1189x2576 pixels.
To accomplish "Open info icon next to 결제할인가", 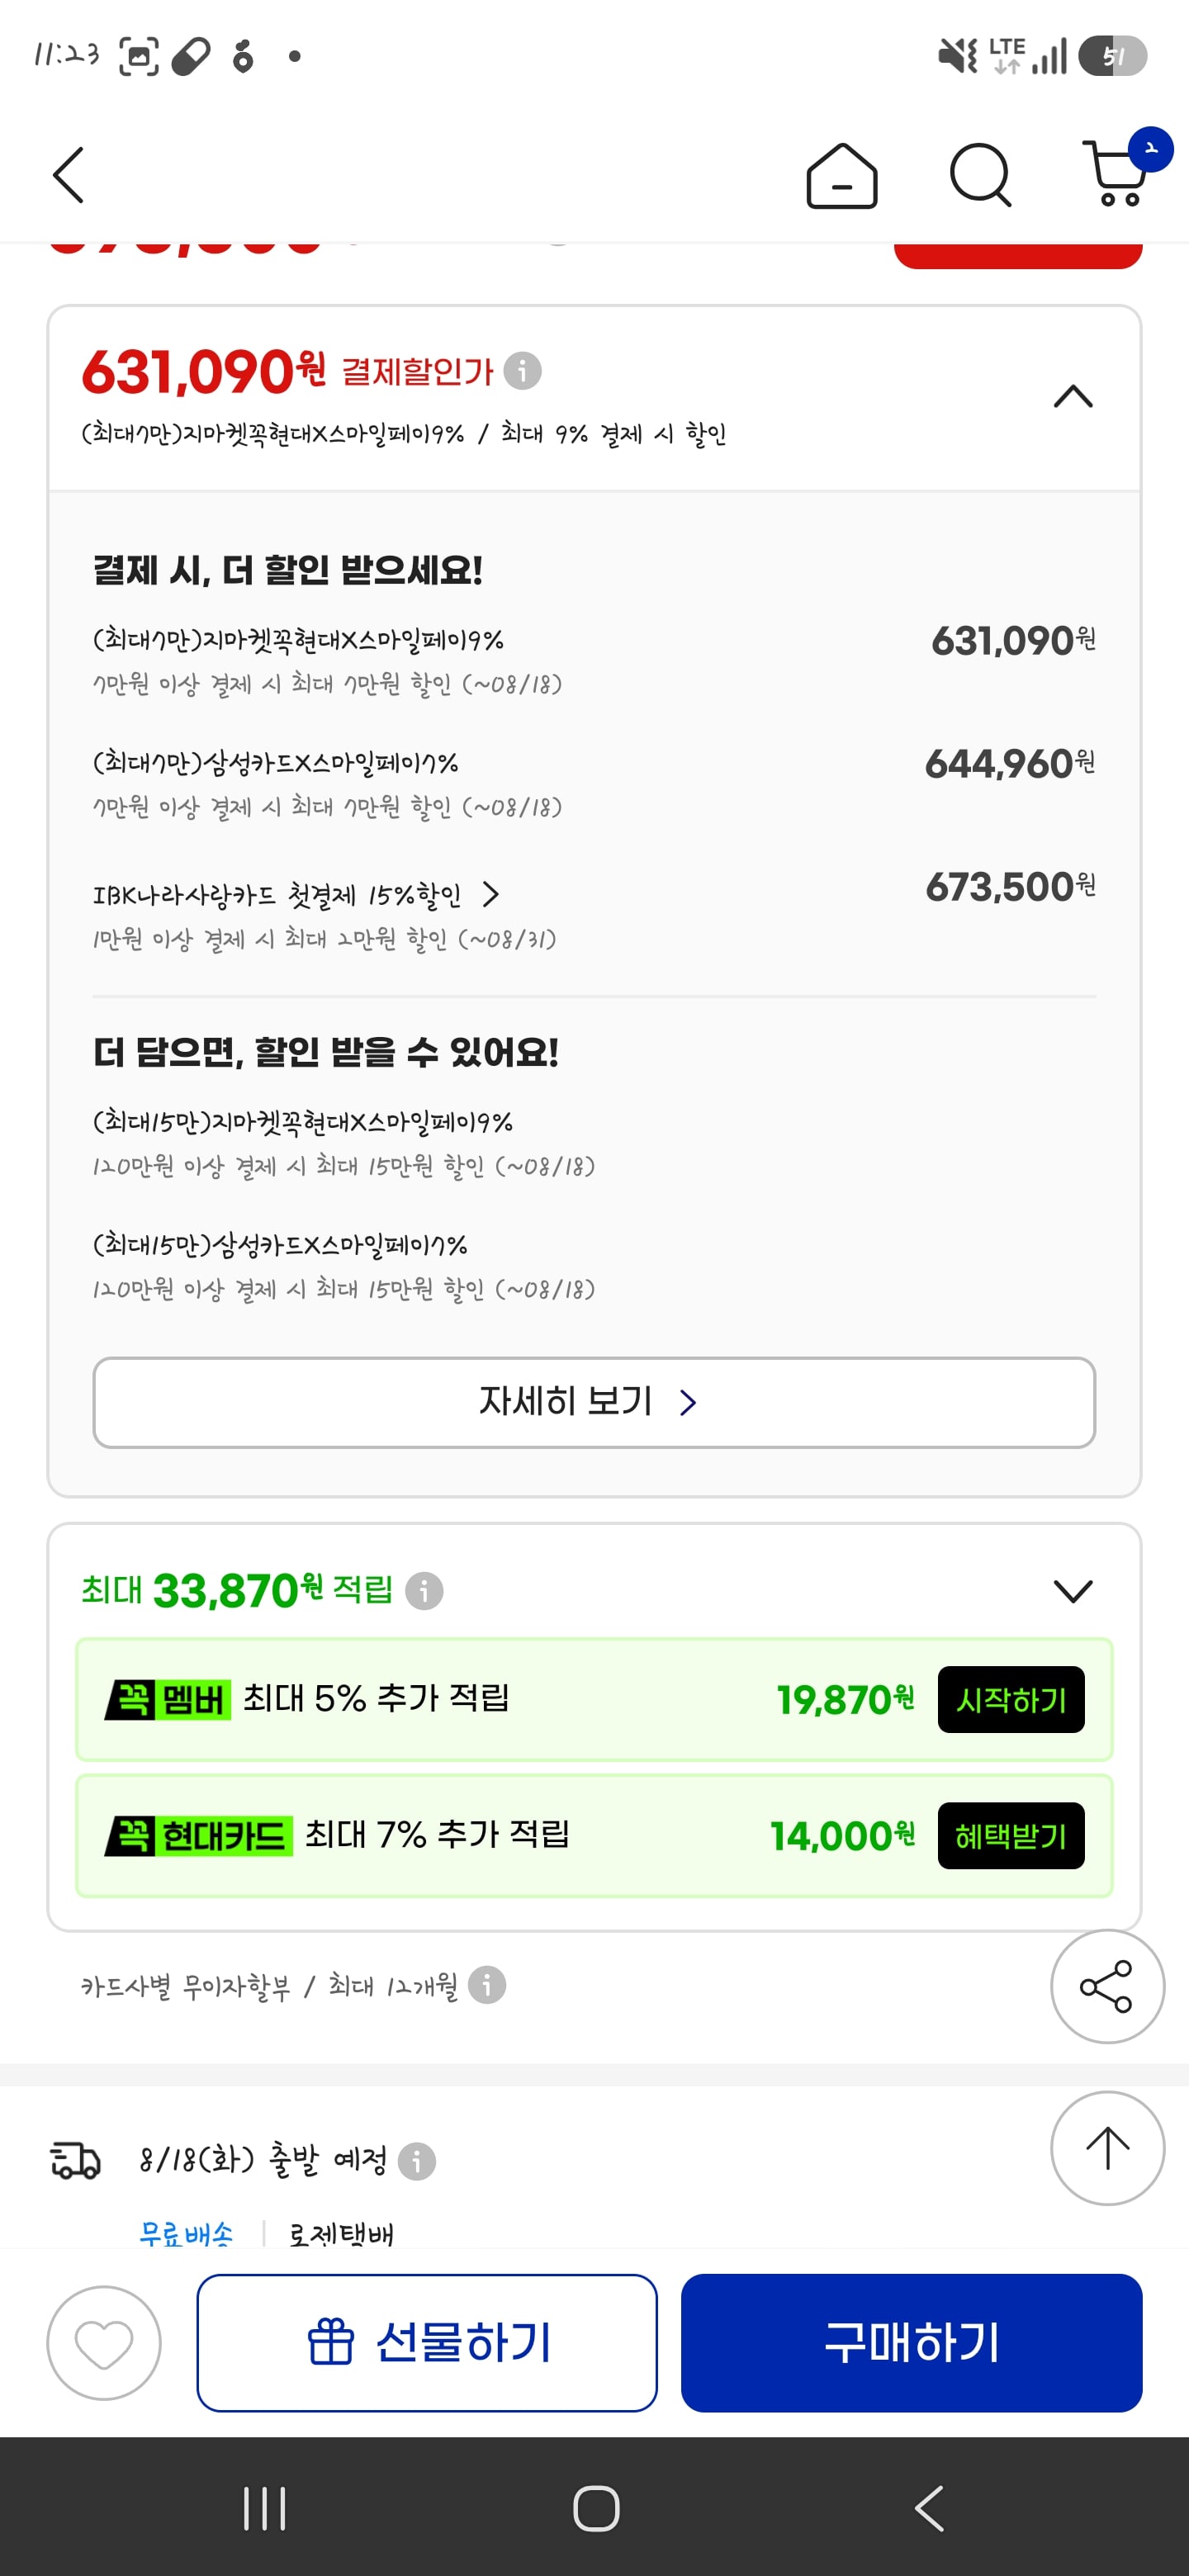I will click(522, 371).
